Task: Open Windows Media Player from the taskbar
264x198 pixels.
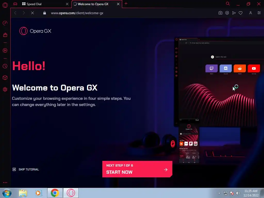Action: tap(38, 193)
